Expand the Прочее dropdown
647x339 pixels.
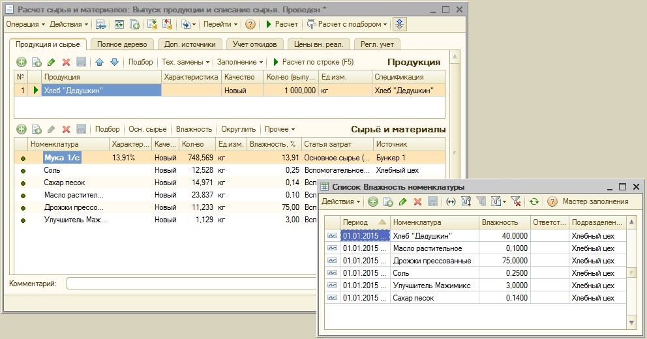pyautogui.click(x=280, y=130)
